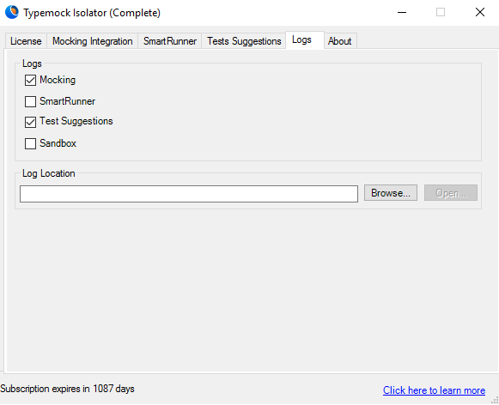The height and width of the screenshot is (405, 499).
Task: Tick the Sandbox logs checkbox
Action: (x=30, y=143)
